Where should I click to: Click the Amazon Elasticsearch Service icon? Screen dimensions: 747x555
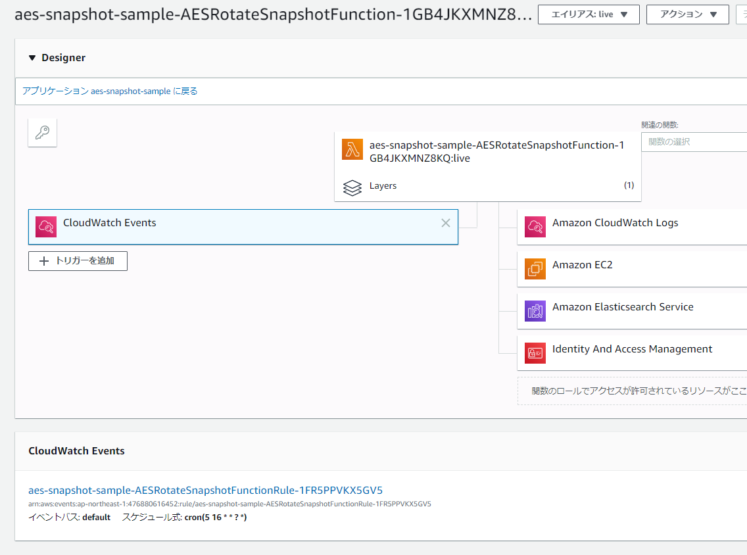(535, 311)
